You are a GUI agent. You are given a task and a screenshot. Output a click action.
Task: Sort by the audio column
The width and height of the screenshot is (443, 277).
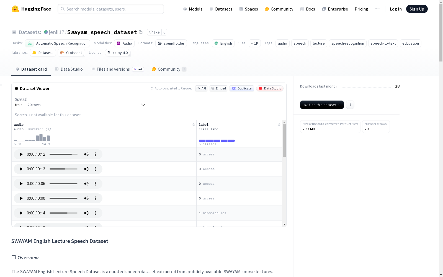click(194, 125)
